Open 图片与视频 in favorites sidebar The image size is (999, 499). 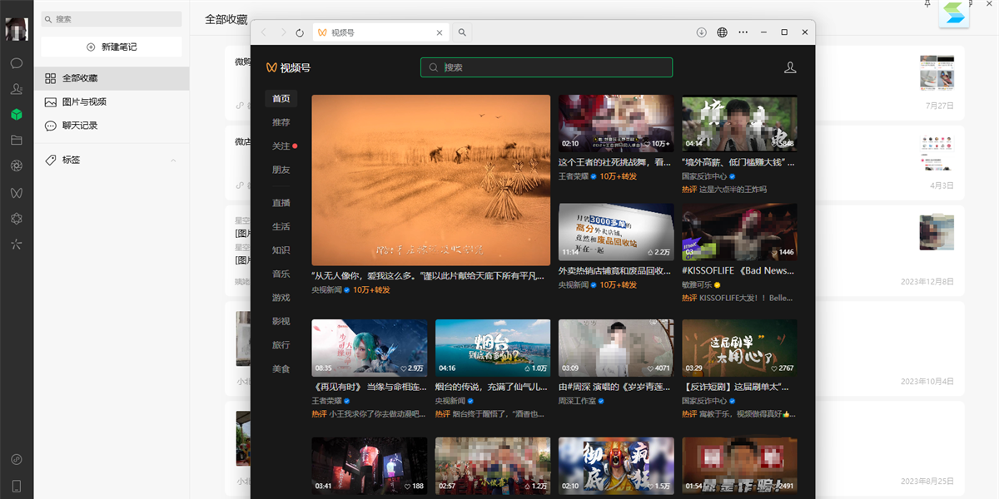click(x=83, y=103)
